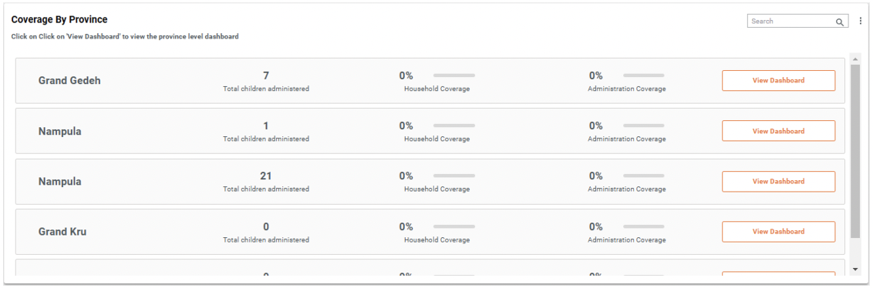873x288 pixels.
Task: Click the search magnifier icon
Action: tap(839, 22)
